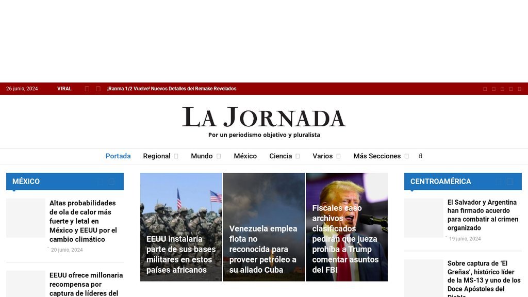Open the Mundo section
The height and width of the screenshot is (297, 528).
[202, 156]
